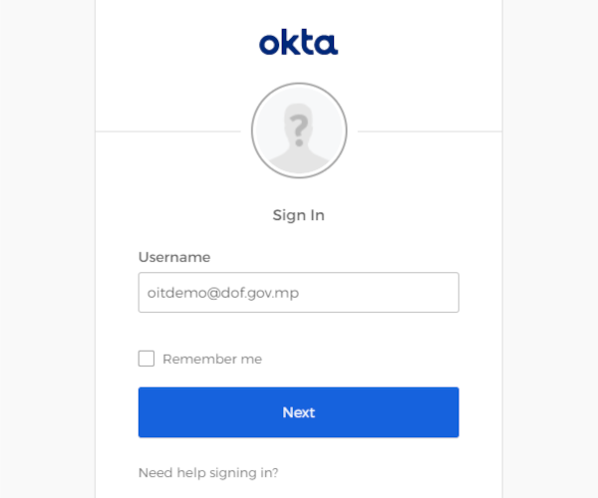Click the Username field label

pos(174,257)
